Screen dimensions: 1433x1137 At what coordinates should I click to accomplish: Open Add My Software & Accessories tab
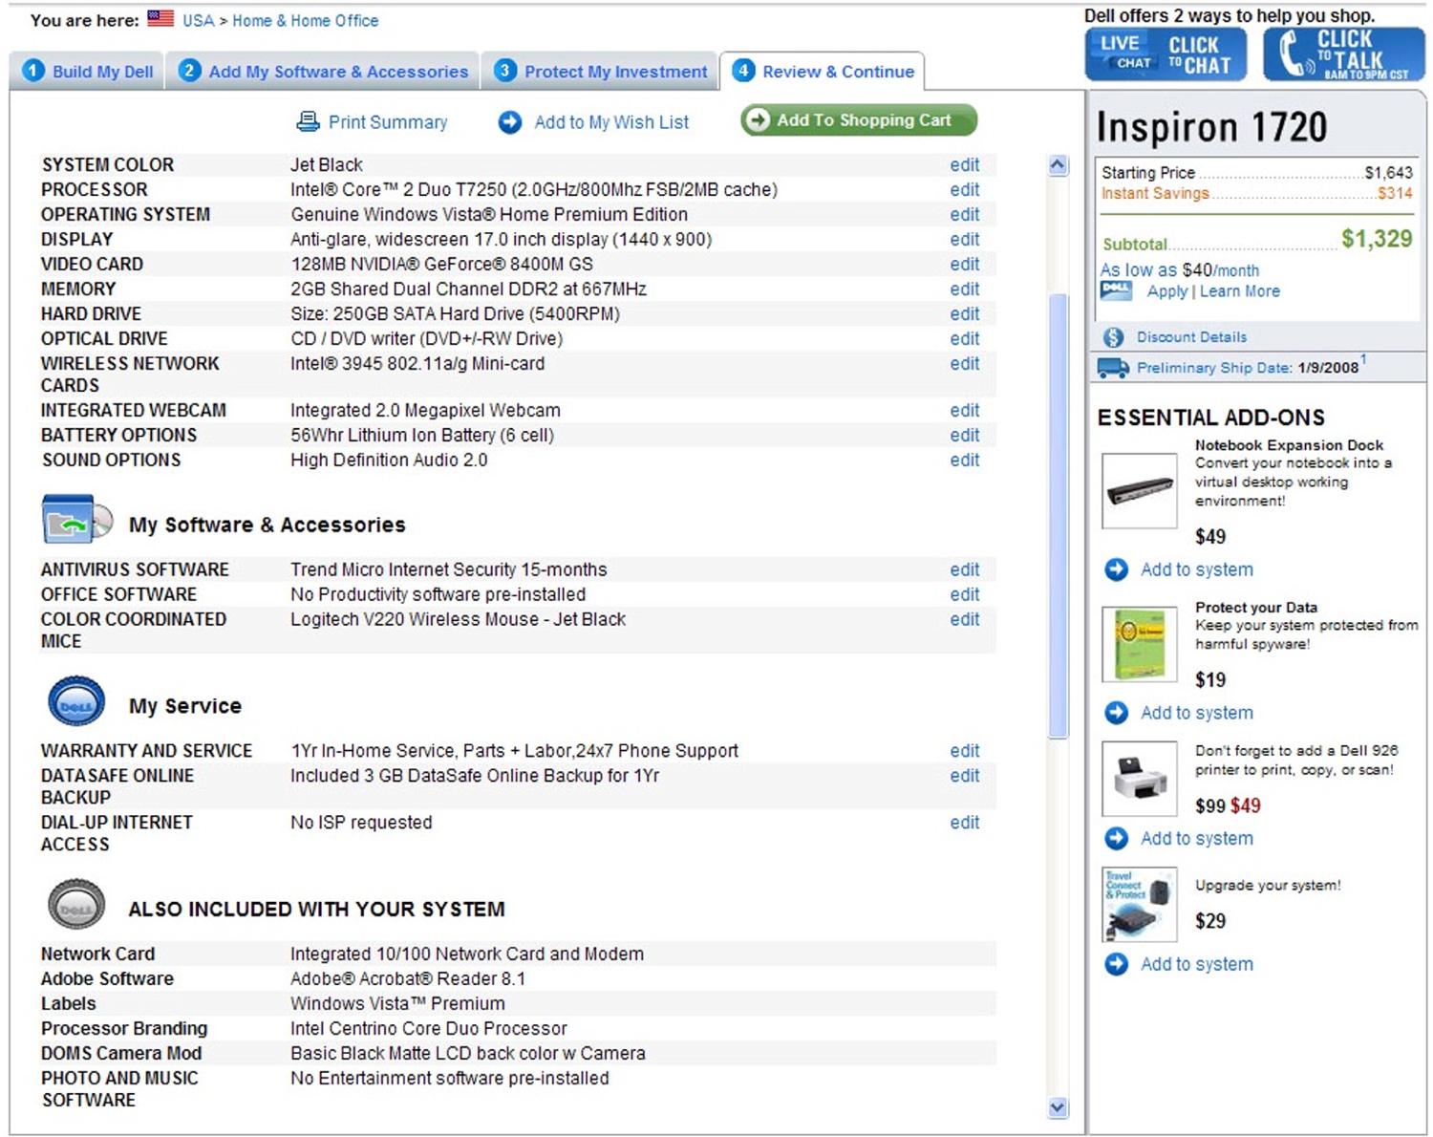[323, 71]
